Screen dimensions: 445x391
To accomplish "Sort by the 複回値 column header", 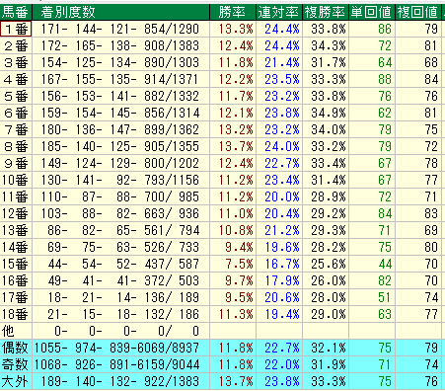I will (418, 12).
